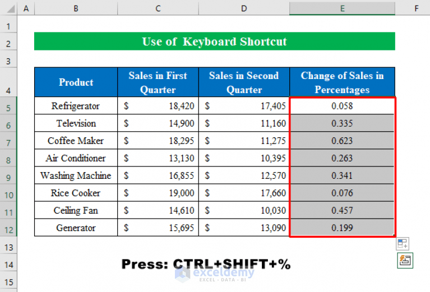Select the 'Coffee Maker' cell

[76, 140]
